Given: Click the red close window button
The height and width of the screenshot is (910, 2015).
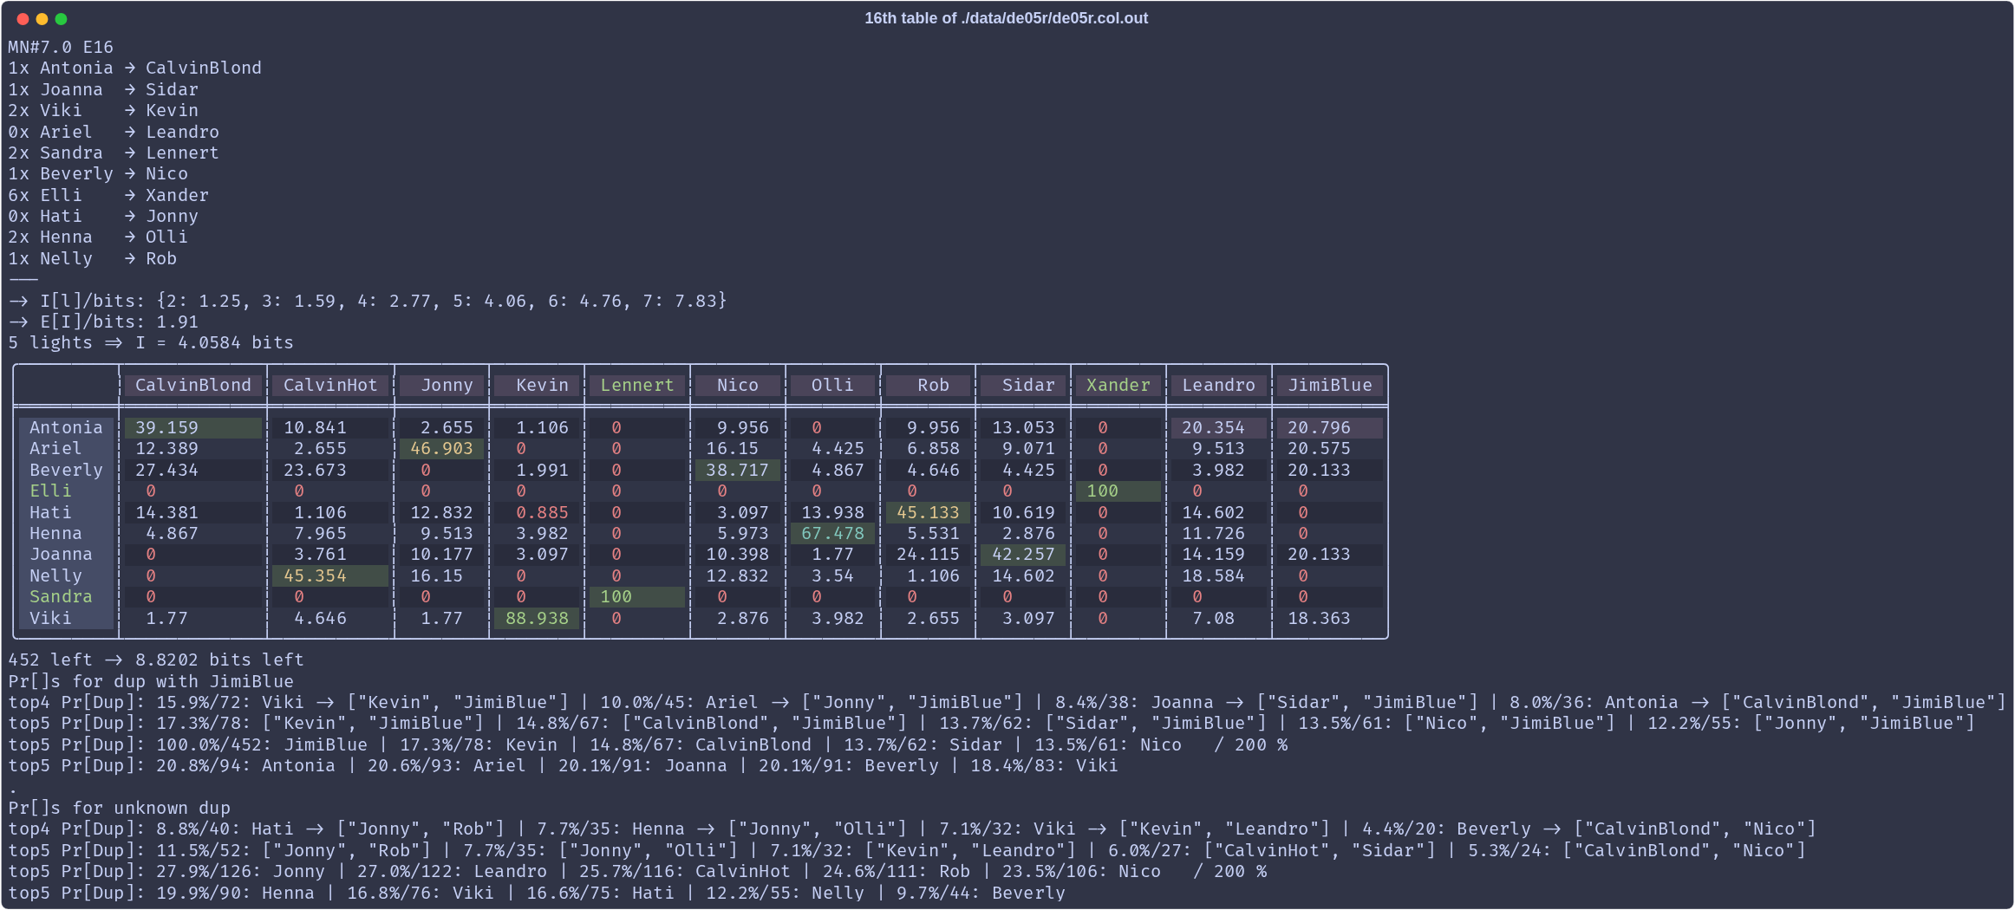Looking at the screenshot, I should 23,19.
